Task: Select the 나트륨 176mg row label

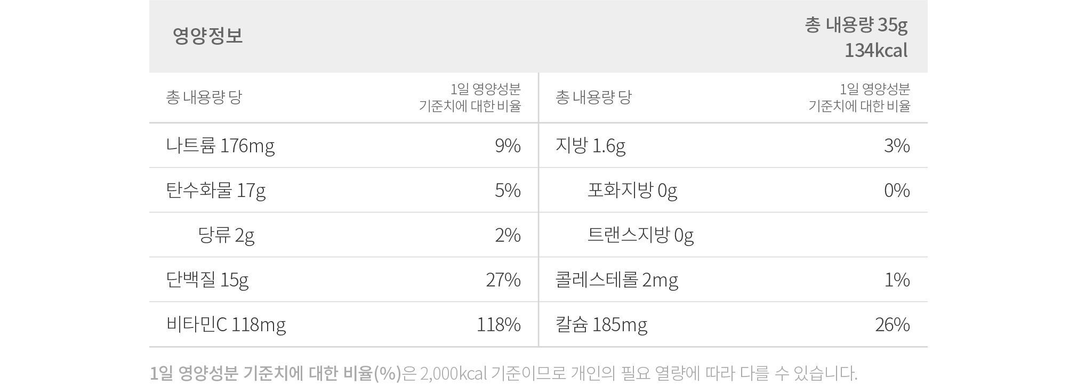Action: 220,145
